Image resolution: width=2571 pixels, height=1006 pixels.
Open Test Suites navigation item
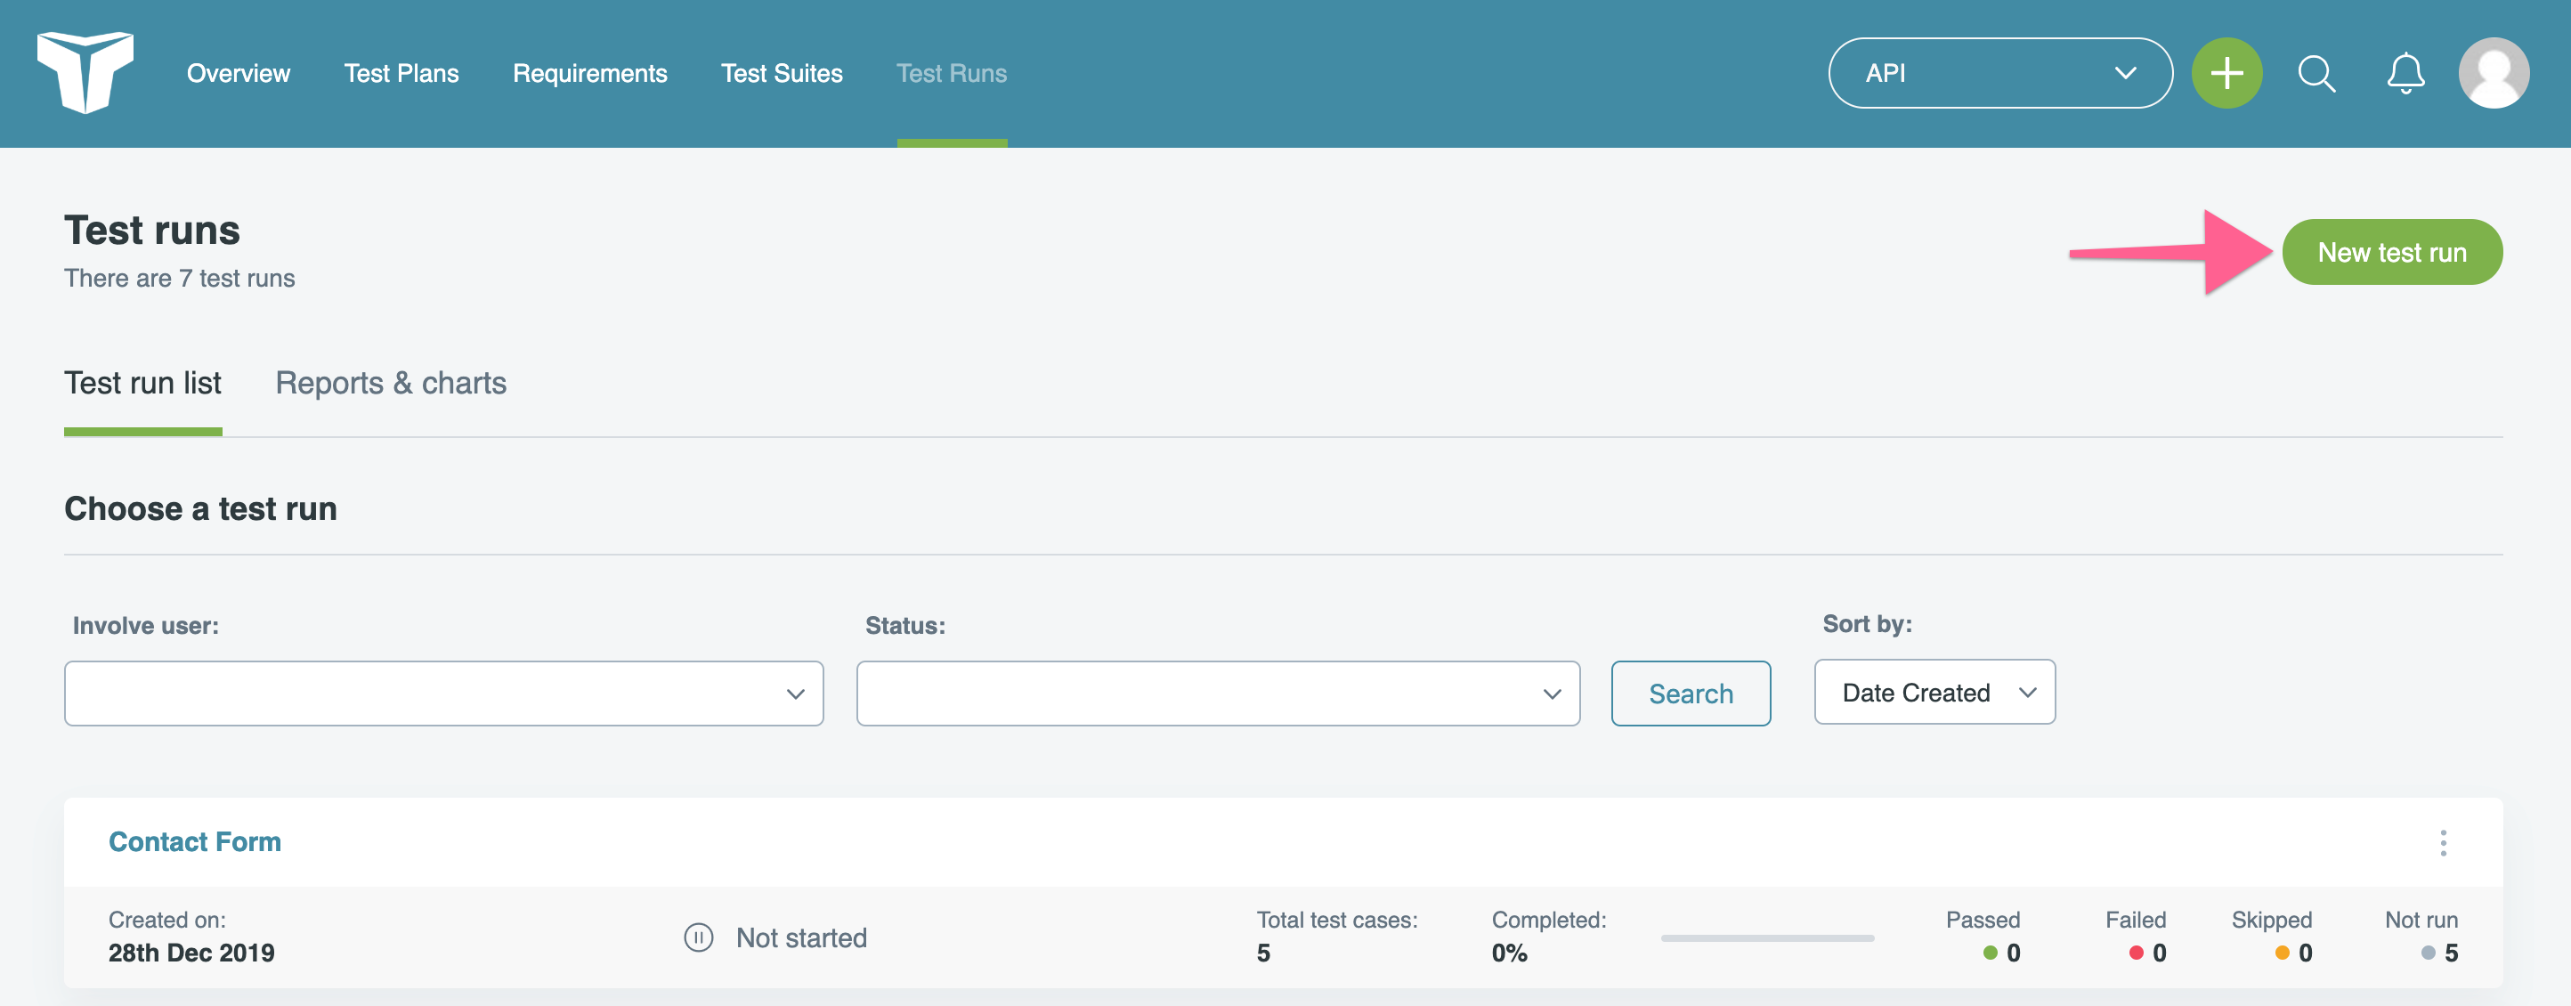(x=782, y=73)
